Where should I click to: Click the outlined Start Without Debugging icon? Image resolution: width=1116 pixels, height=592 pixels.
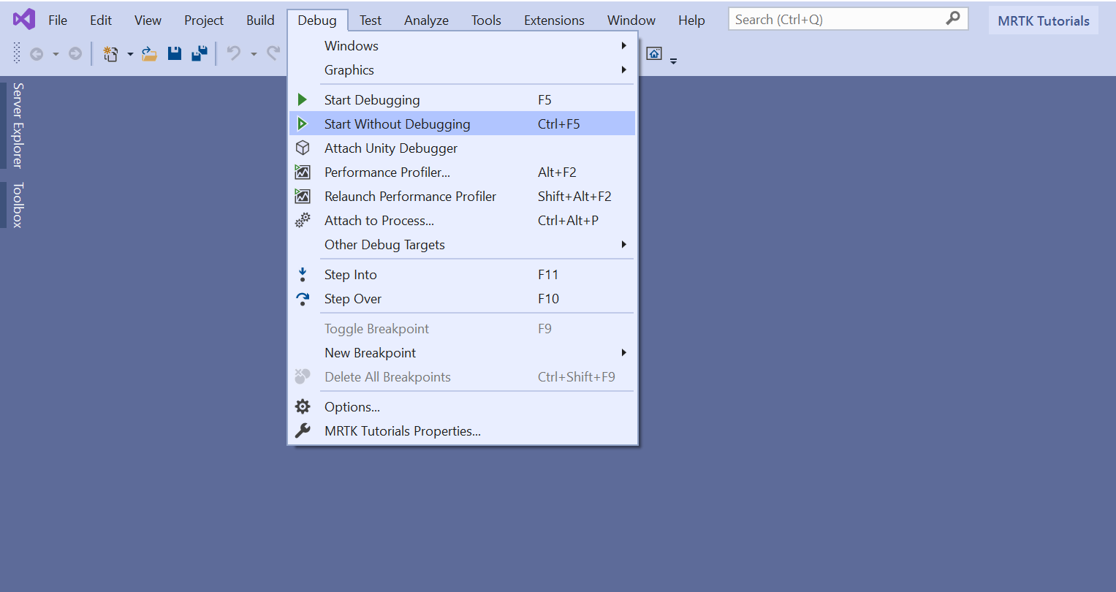(x=303, y=124)
